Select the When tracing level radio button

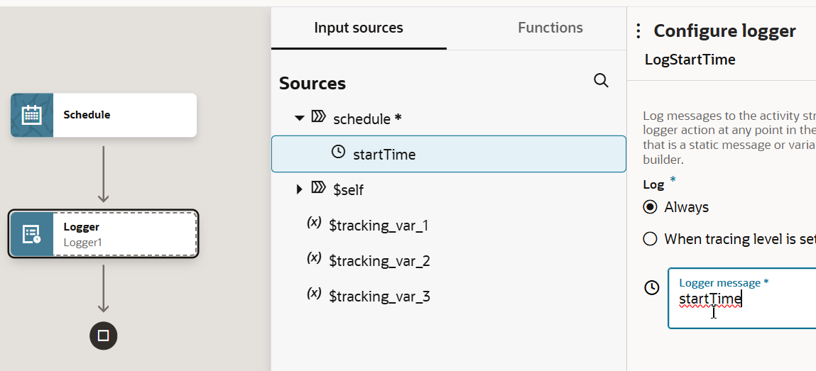[x=650, y=239]
